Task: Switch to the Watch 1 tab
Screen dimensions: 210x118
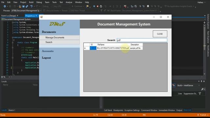Action: pyautogui.click(x=12, y=110)
